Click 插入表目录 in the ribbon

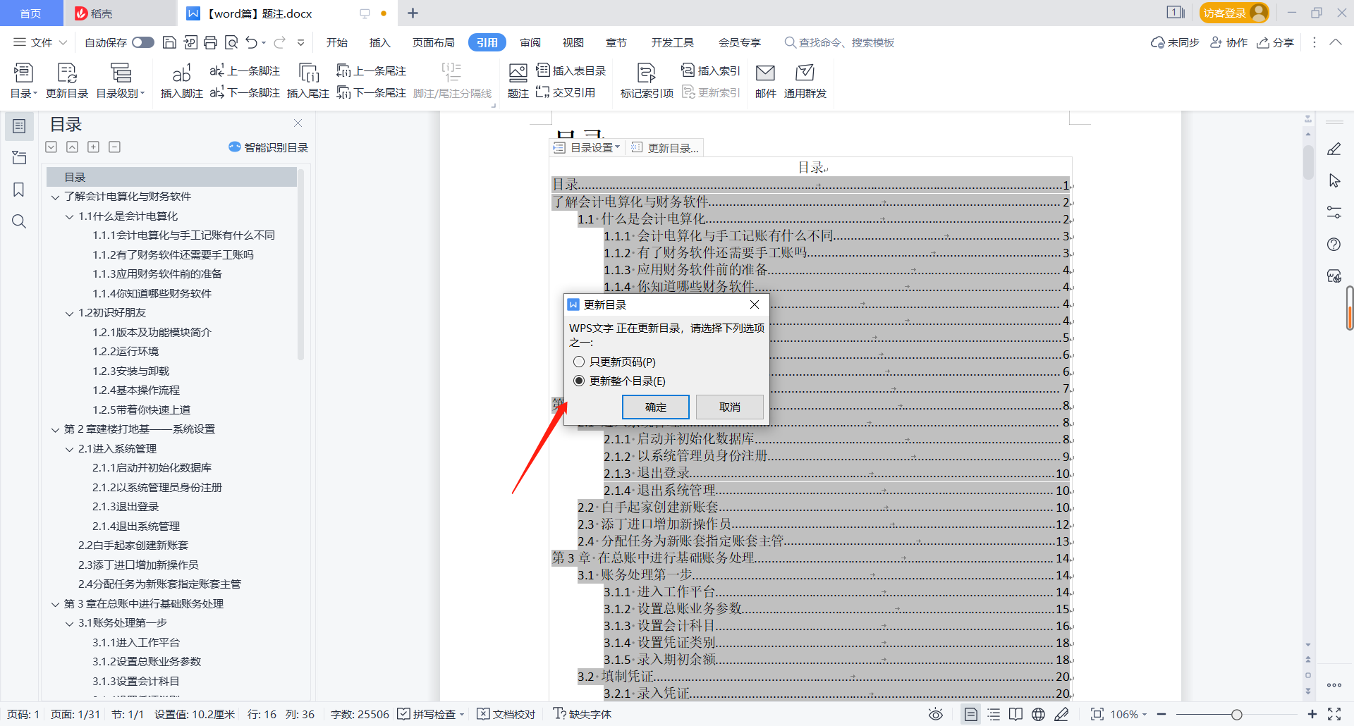571,70
